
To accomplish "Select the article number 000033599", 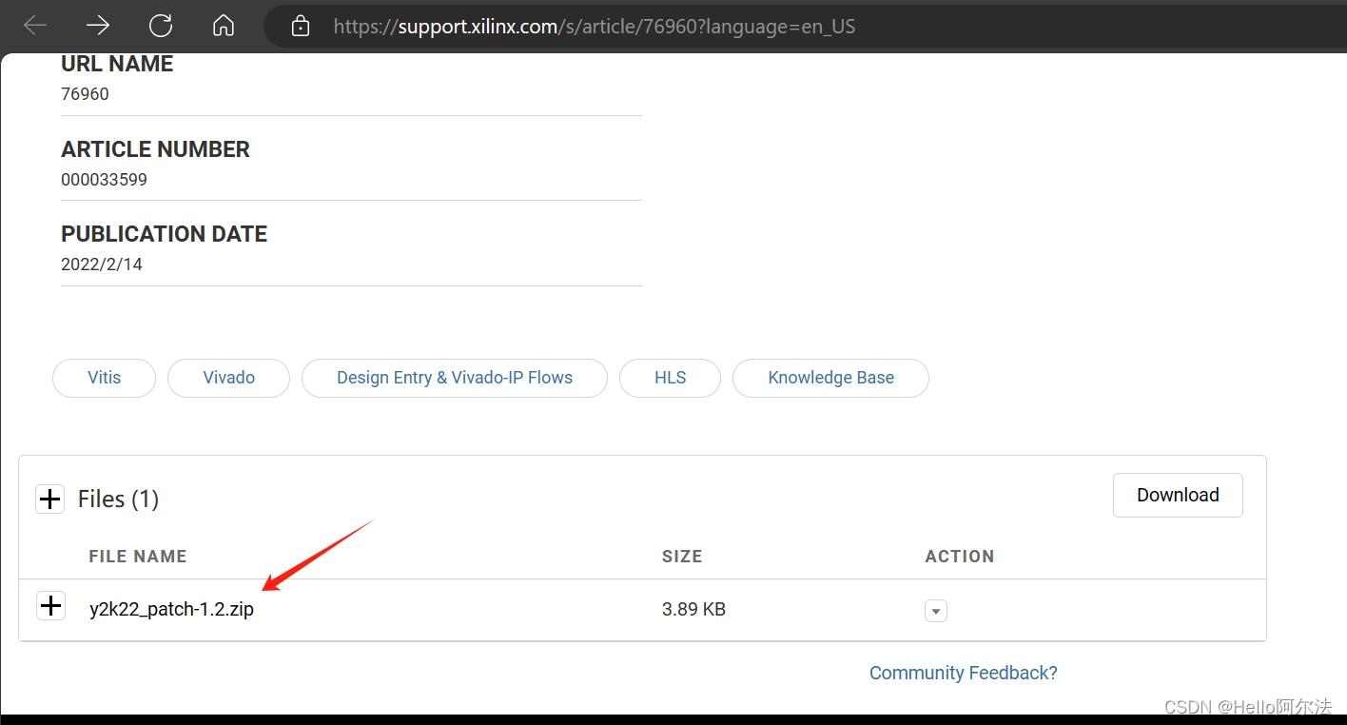I will pos(105,180).
